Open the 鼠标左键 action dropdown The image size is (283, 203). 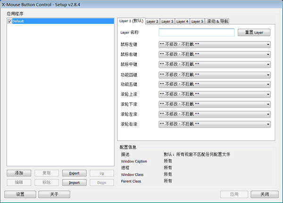point(215,45)
